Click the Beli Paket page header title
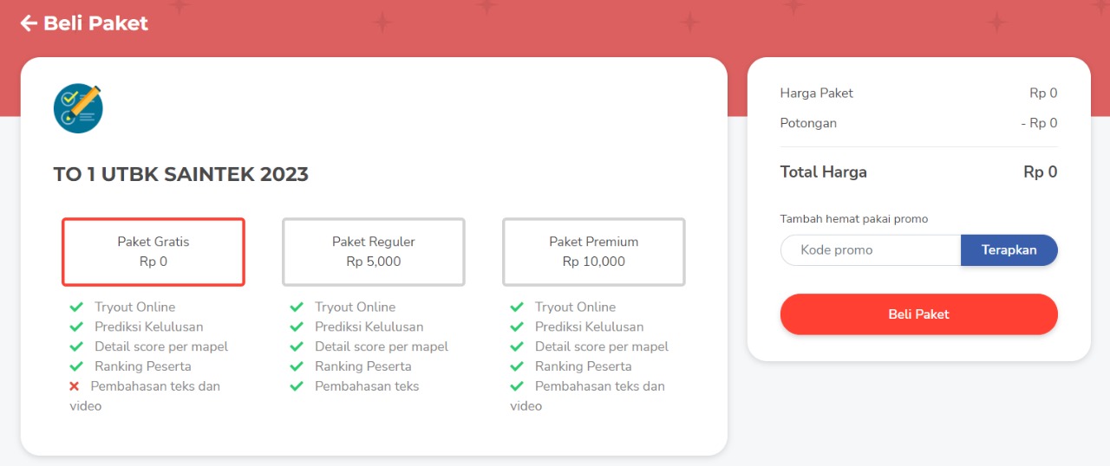This screenshot has height=466, width=1110. coord(95,23)
